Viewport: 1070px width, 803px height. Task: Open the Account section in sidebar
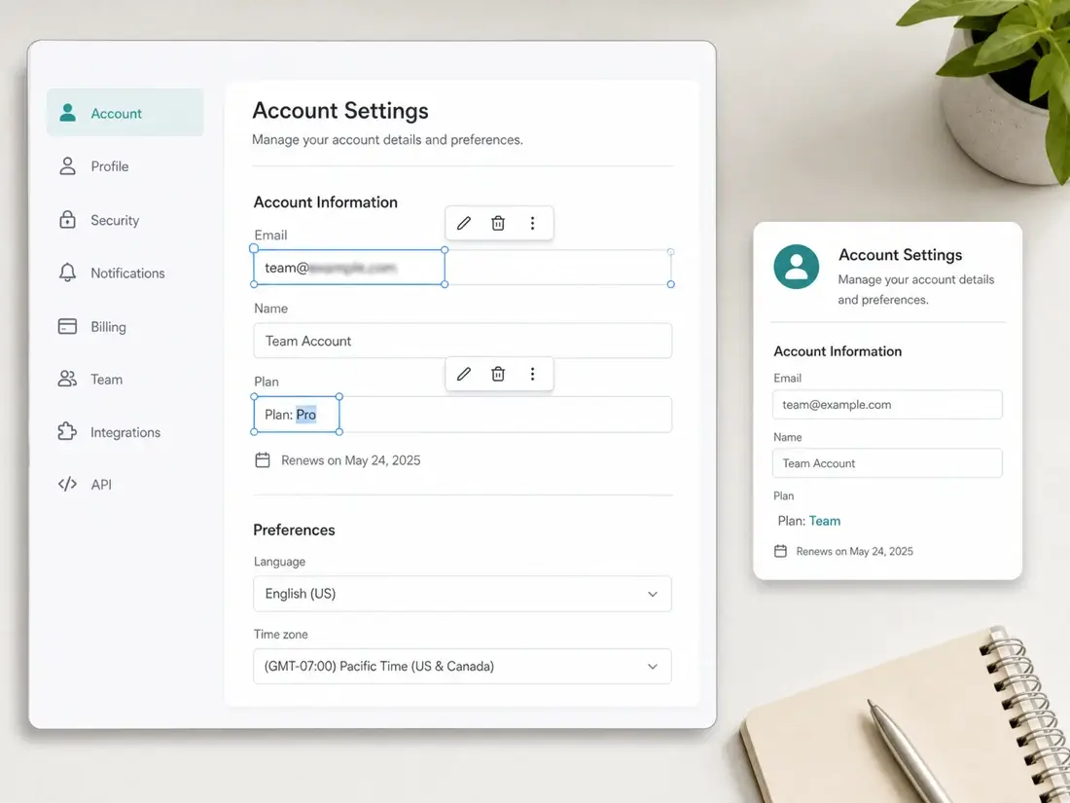pos(125,113)
